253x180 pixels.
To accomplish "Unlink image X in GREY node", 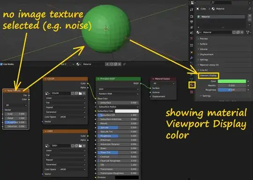I will tap(84, 146).
